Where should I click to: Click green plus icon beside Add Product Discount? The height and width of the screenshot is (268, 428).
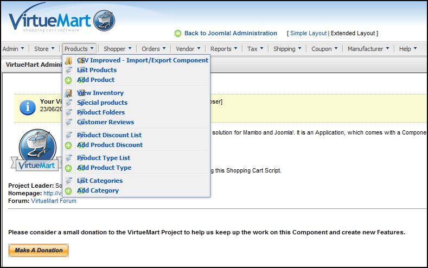click(x=68, y=145)
